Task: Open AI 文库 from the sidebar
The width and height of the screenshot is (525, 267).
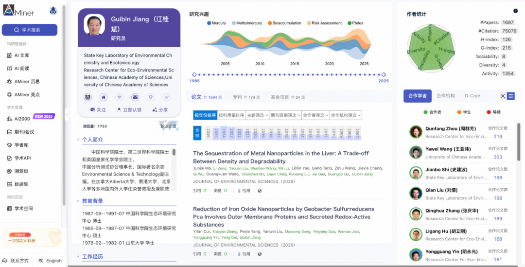Action: 18,55
